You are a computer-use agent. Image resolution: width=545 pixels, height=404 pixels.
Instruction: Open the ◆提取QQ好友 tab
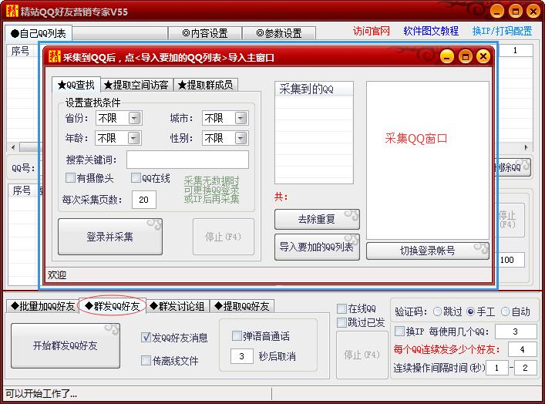243,306
